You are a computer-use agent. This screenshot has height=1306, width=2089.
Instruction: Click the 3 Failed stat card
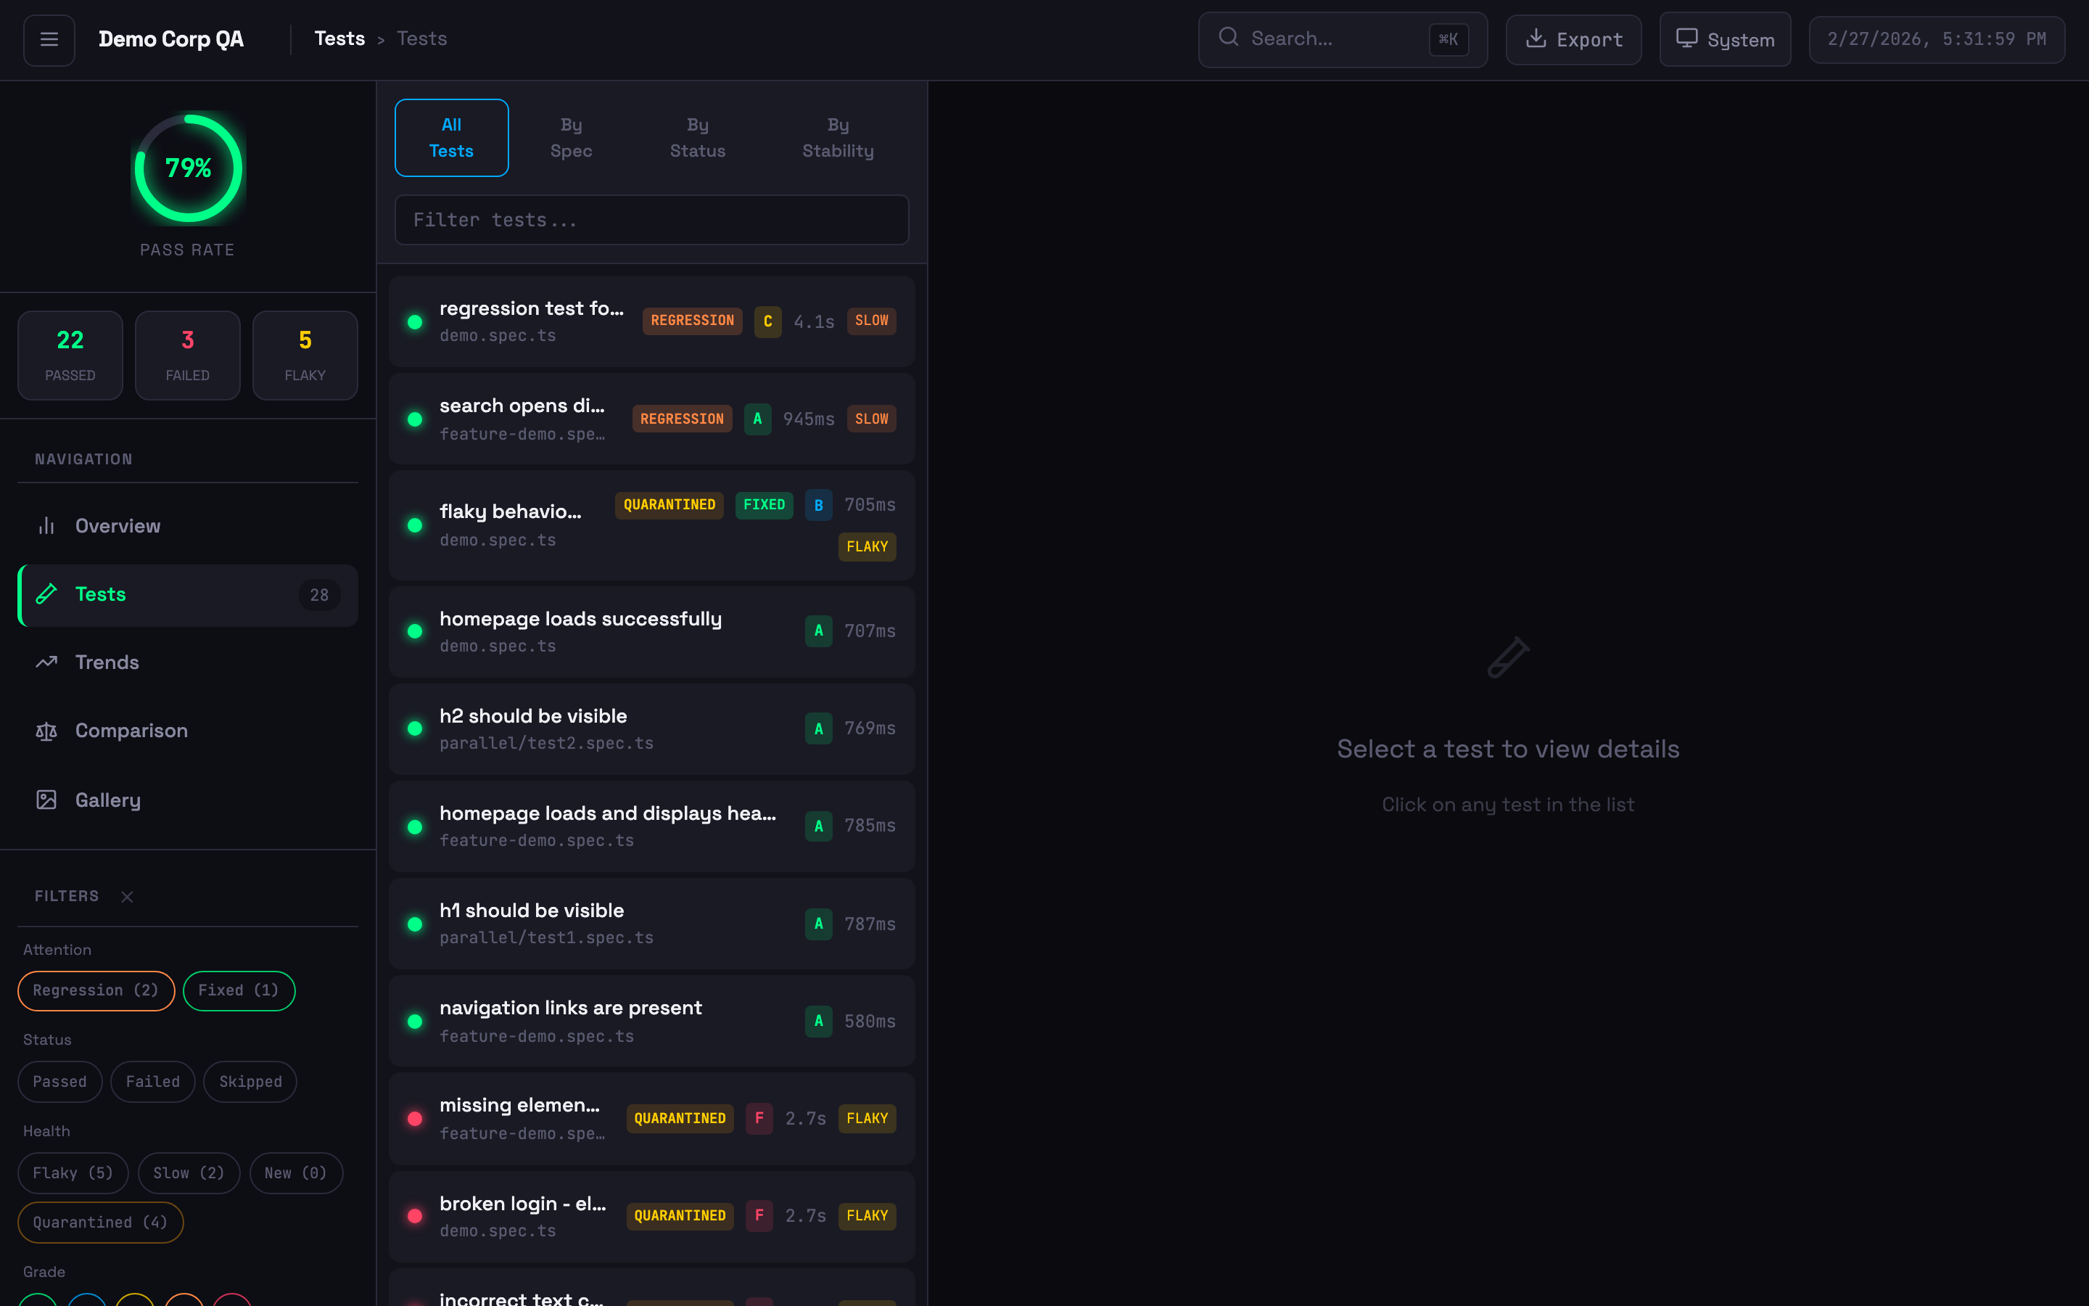pos(187,355)
